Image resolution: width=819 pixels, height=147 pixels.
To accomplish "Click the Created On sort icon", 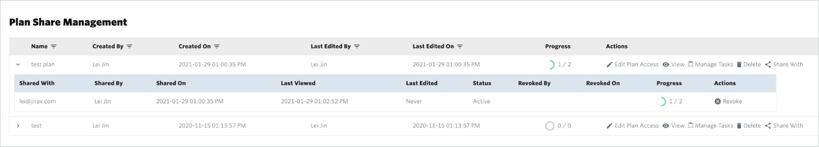I will [x=217, y=47].
